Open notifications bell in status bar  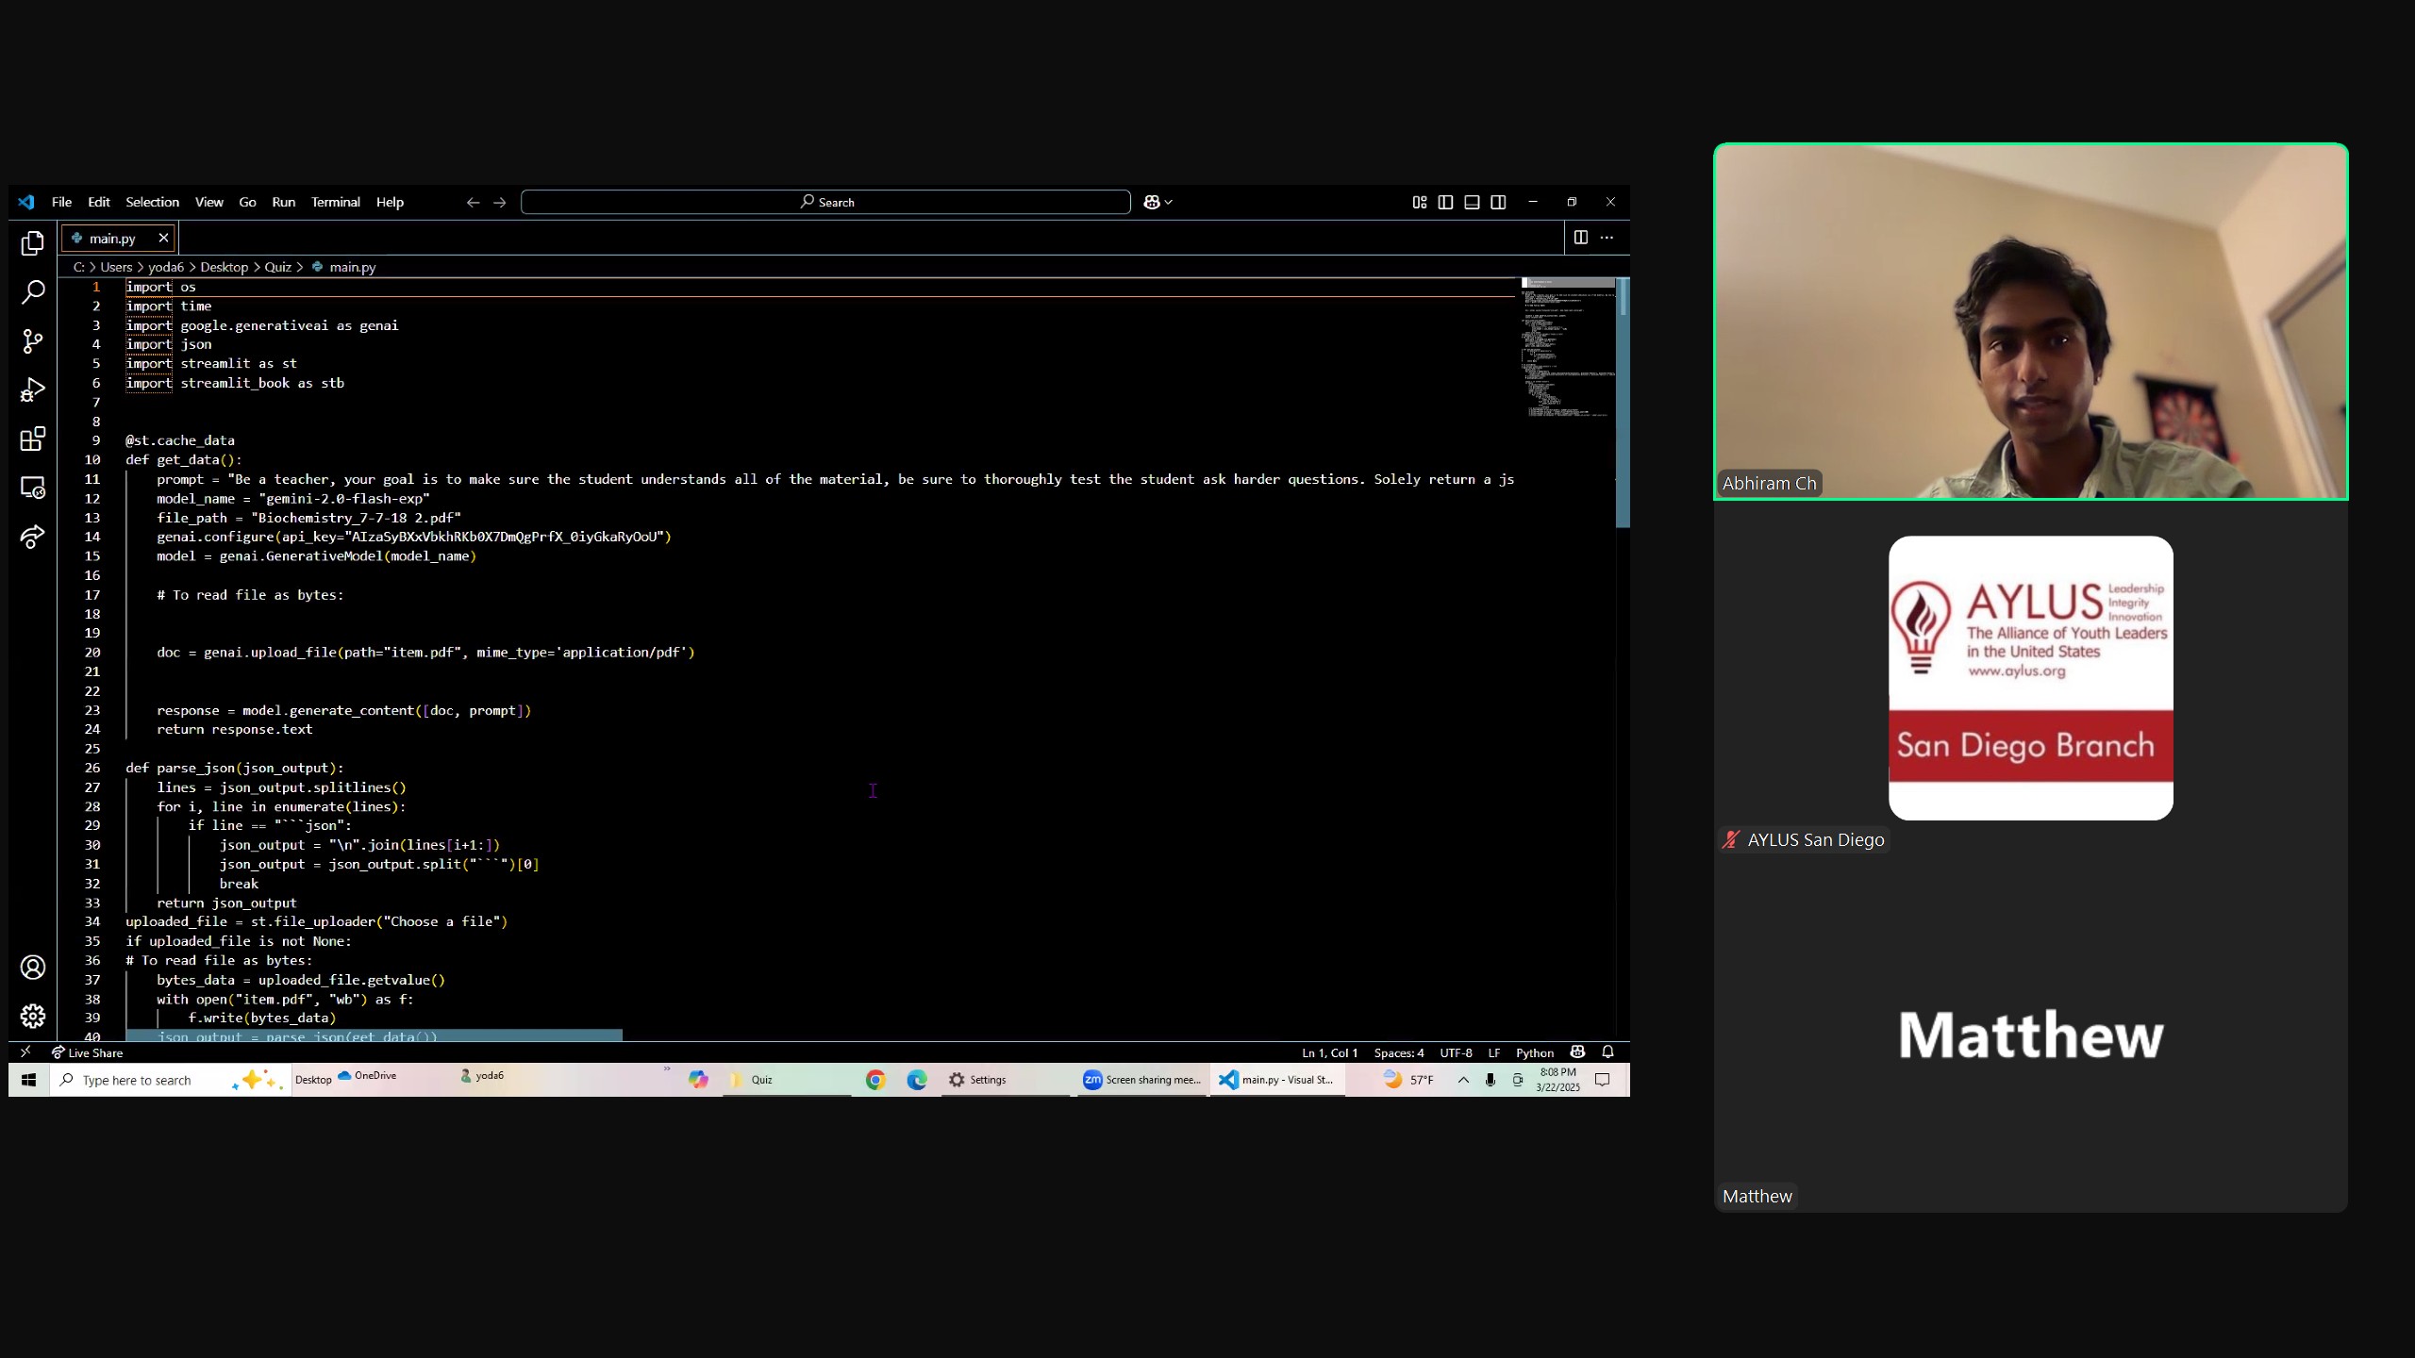coord(1608,1052)
